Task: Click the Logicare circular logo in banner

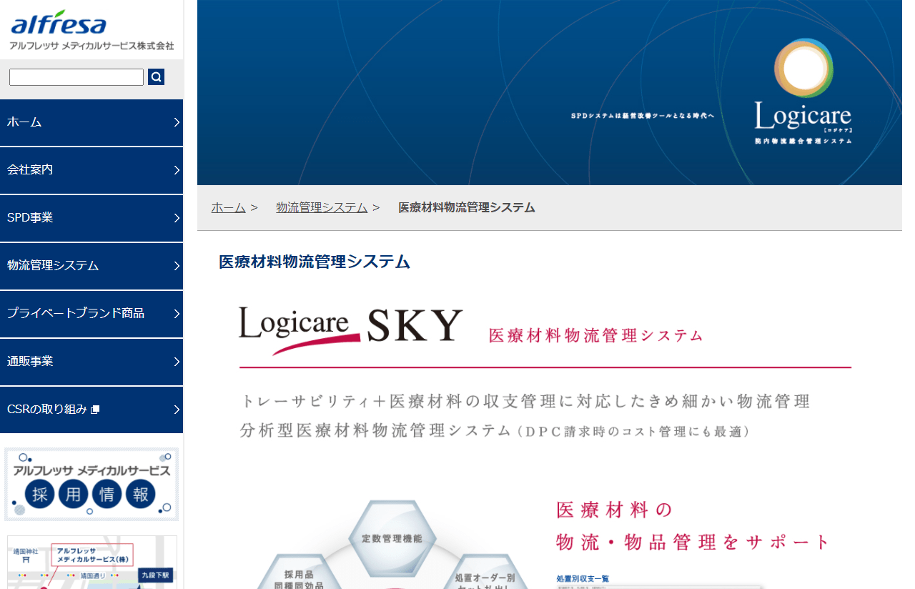Action: (x=803, y=91)
